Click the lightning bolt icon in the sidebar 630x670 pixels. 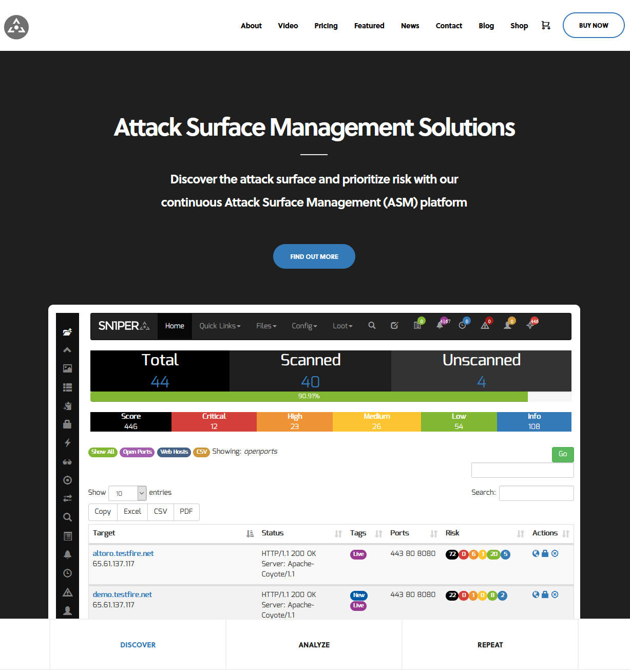[67, 442]
